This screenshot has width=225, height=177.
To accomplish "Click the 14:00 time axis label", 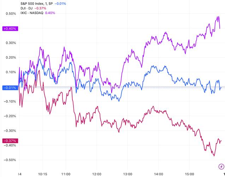I will (x=159, y=174).
